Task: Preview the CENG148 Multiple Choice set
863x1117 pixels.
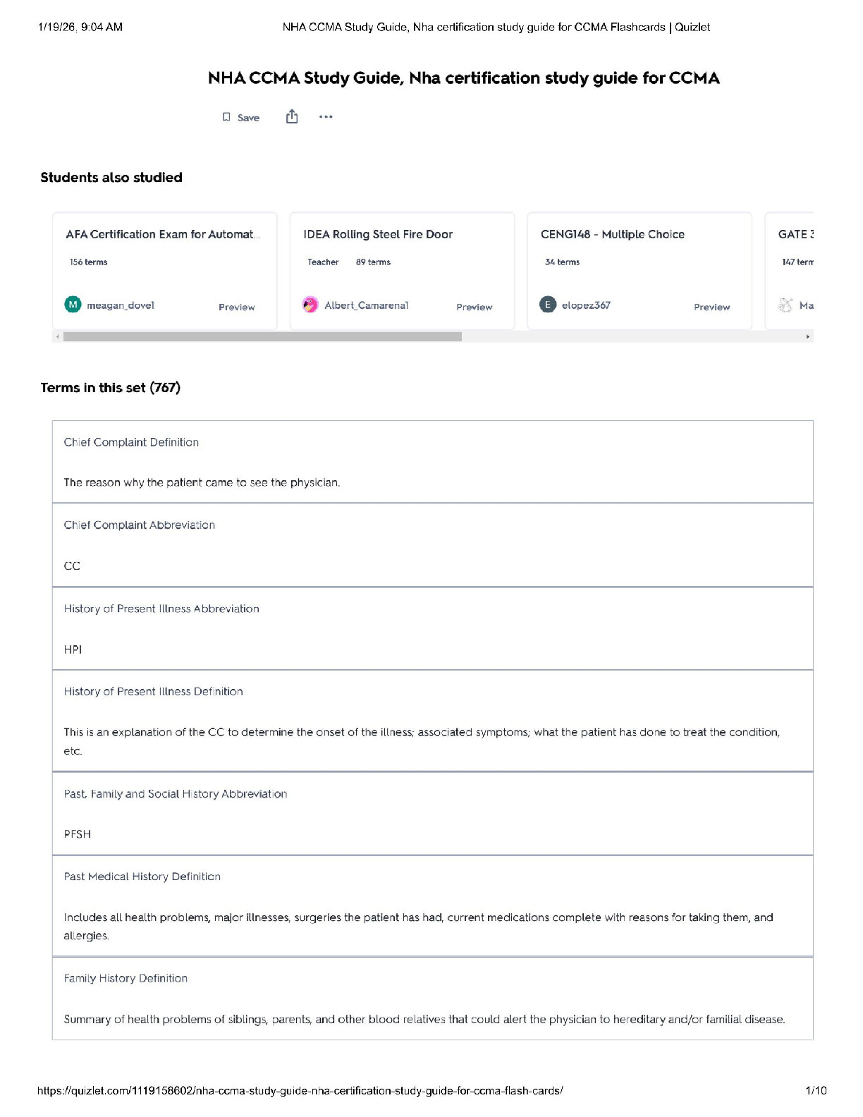Action: click(711, 307)
